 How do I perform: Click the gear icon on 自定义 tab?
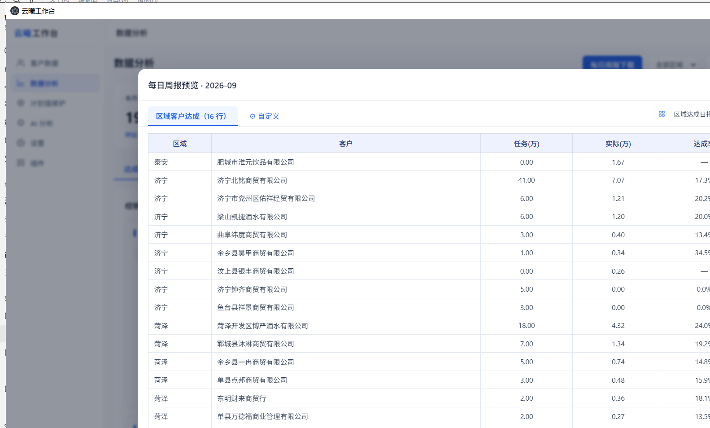tap(253, 116)
